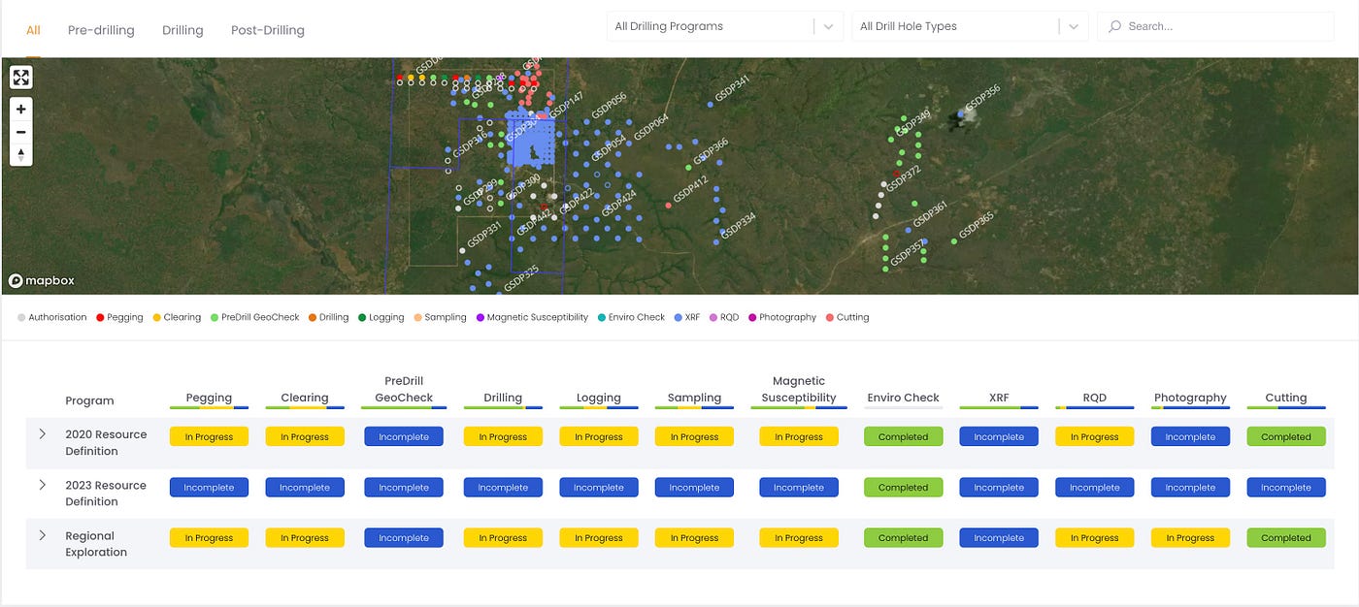This screenshot has width=1359, height=607.
Task: Open the All Drill Hole Types dropdown
Action: coord(970,26)
